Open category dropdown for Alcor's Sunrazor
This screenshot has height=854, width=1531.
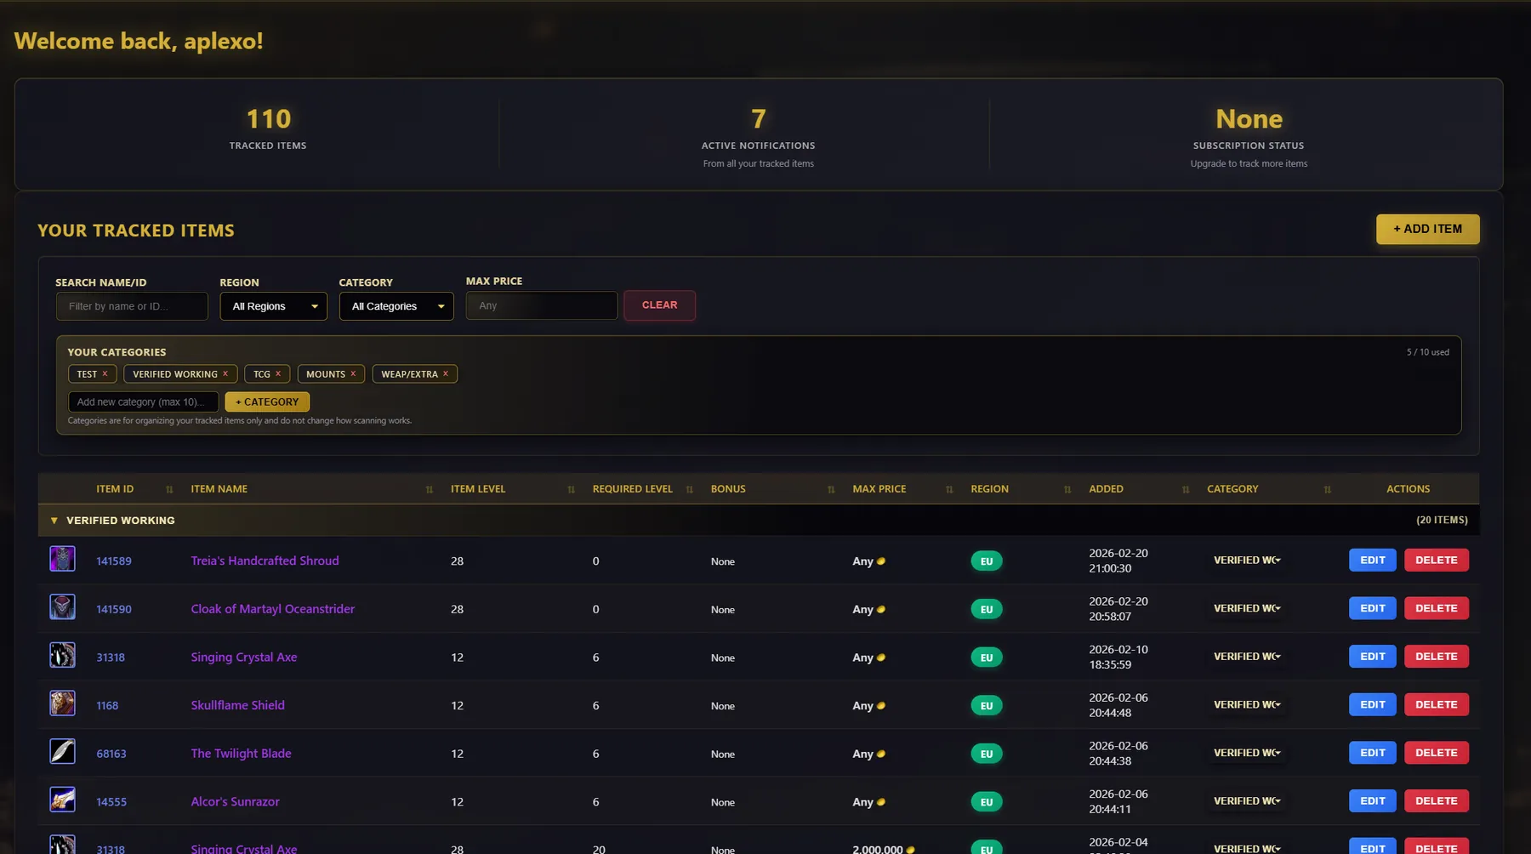1247,801
